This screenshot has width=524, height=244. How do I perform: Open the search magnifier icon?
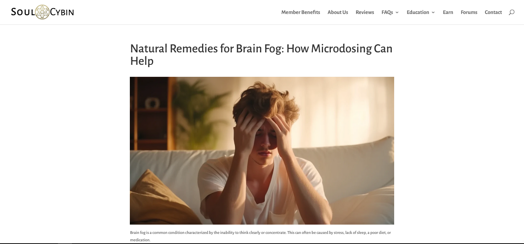point(512,12)
